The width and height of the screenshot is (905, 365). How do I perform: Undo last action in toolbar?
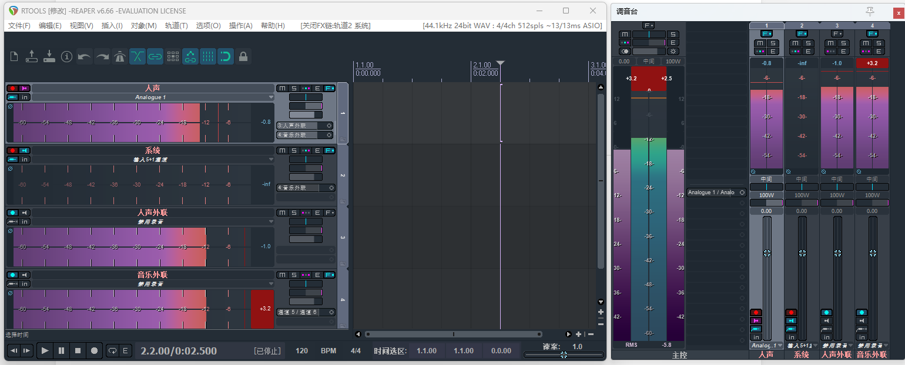pyautogui.click(x=84, y=57)
